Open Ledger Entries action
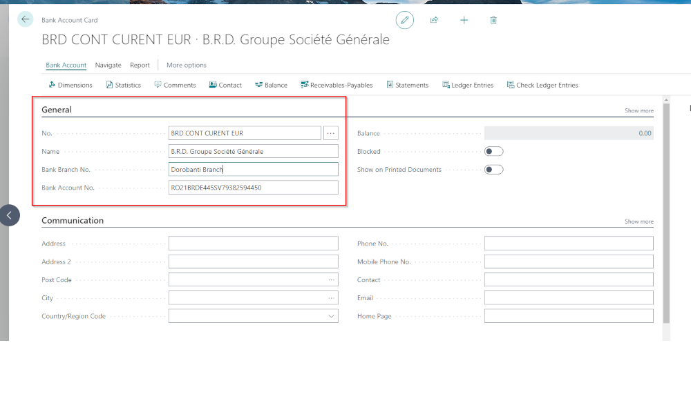Image resolution: width=691 pixels, height=414 pixels. [x=468, y=85]
